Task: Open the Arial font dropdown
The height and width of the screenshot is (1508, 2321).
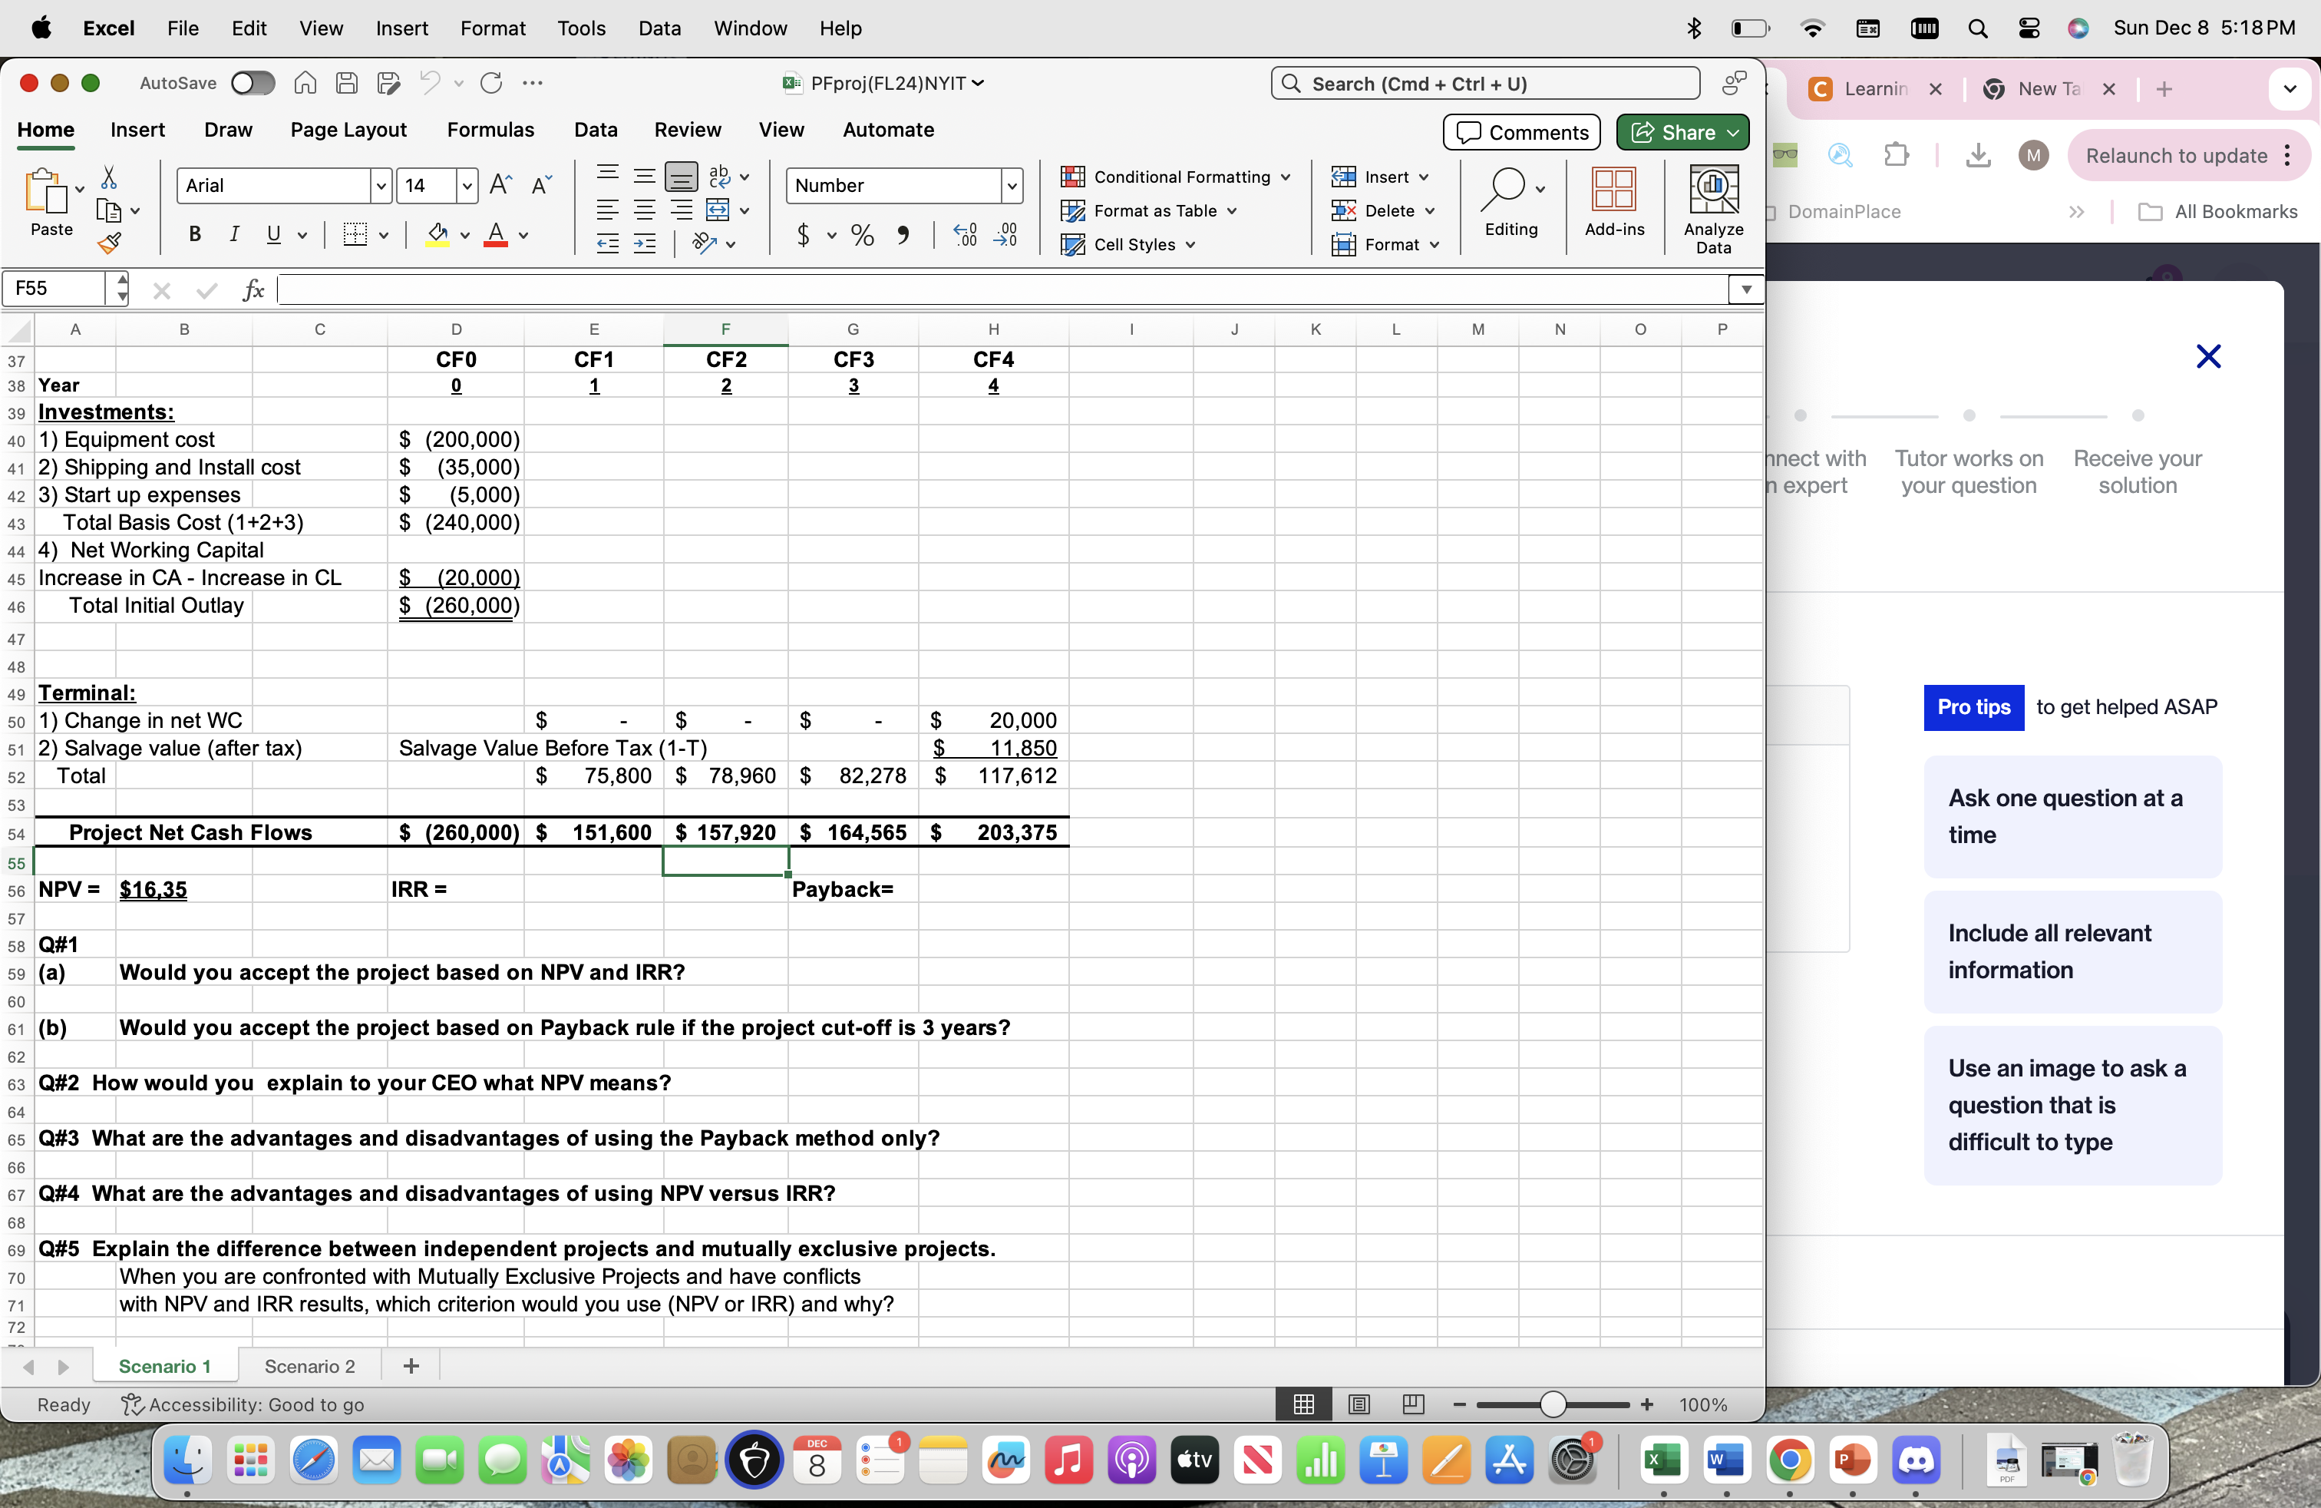Action: click(x=379, y=185)
